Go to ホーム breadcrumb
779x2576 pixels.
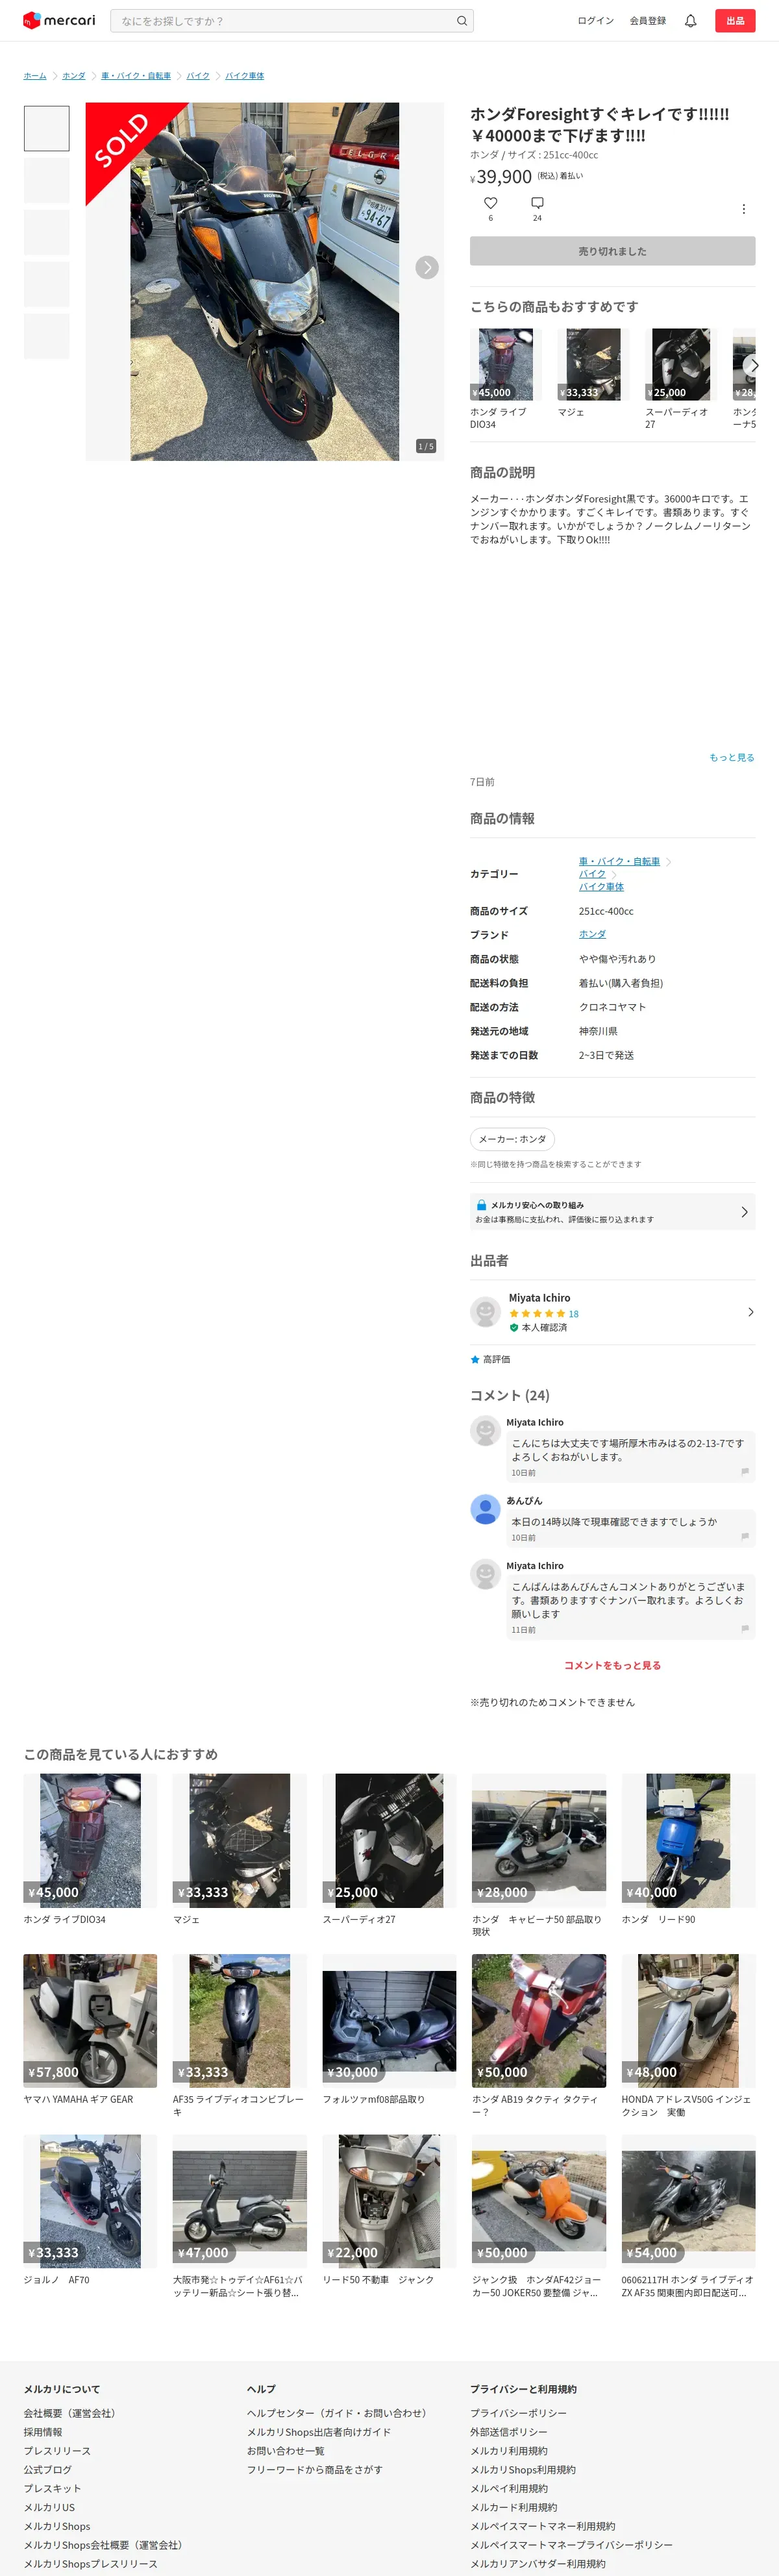[x=35, y=76]
